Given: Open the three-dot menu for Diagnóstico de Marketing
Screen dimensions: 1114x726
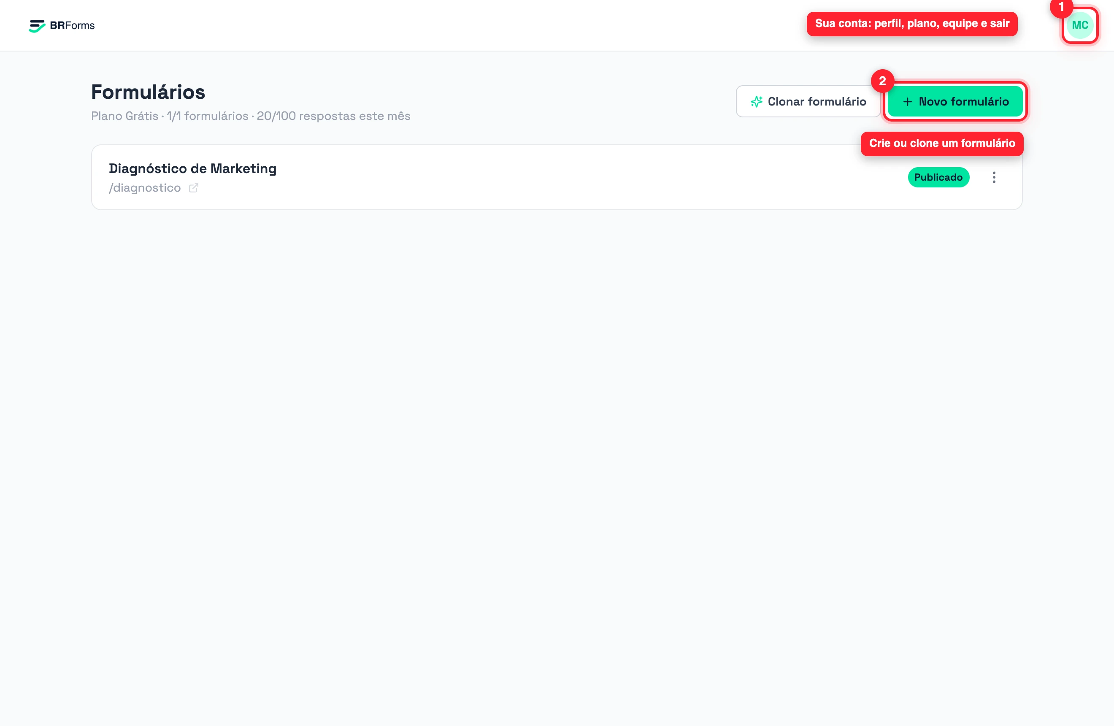Looking at the screenshot, I should coord(994,177).
